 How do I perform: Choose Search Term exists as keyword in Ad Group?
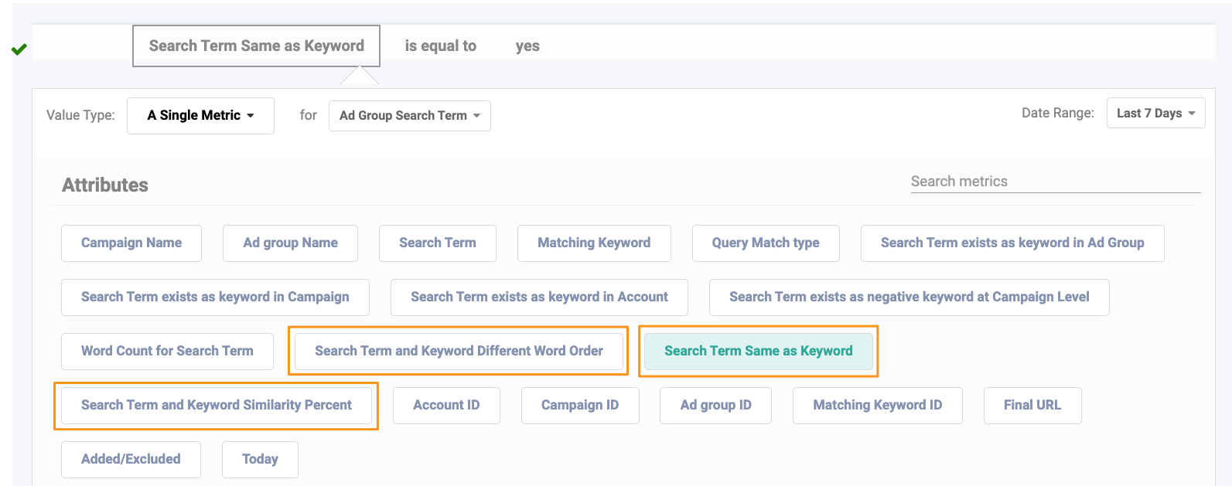[1012, 243]
